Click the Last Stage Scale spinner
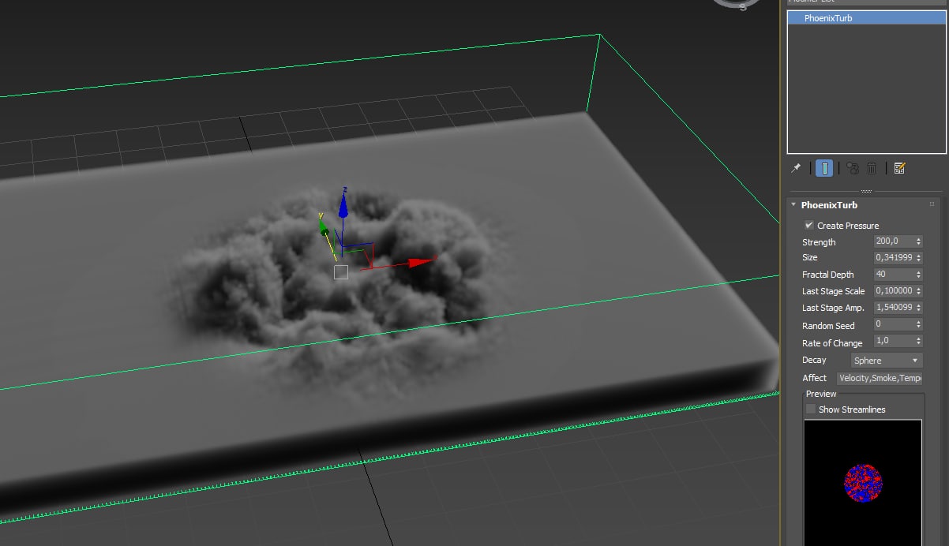 pos(919,291)
